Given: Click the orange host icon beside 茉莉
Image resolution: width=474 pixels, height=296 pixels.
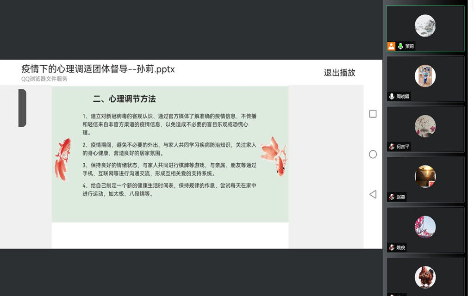Looking at the screenshot, I should (x=391, y=46).
